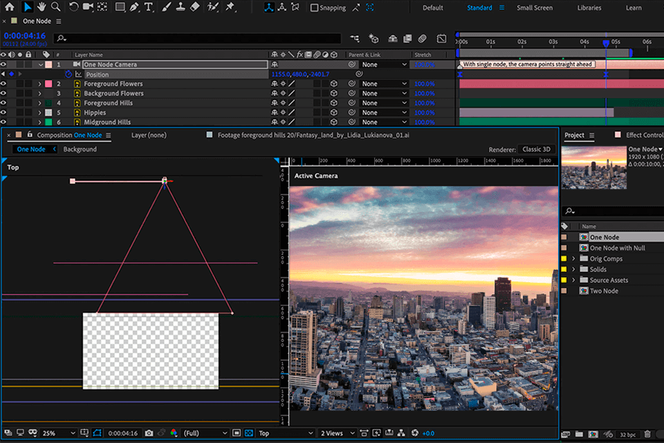Switch to the Default workspace
664x443 pixels.
click(433, 8)
